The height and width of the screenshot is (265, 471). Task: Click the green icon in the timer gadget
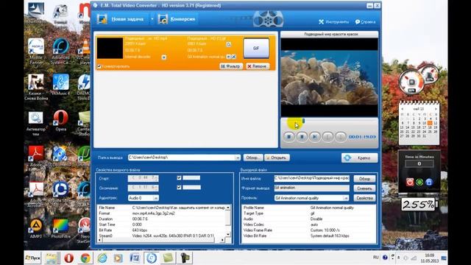point(419,182)
